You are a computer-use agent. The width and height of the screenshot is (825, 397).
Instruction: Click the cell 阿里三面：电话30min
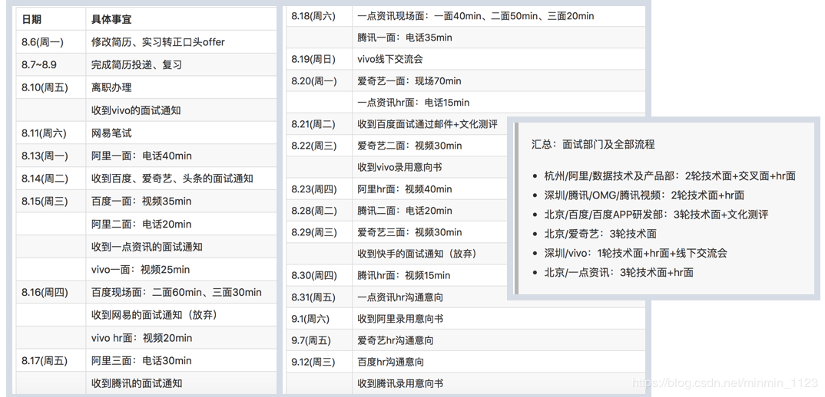coord(181,360)
